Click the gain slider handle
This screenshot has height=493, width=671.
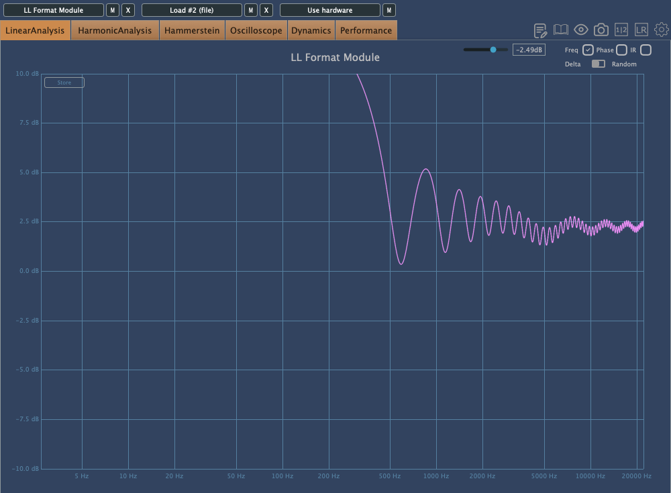click(x=493, y=50)
